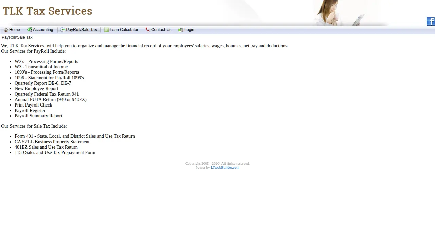
Task: Click the Home house icon
Action: pyautogui.click(x=6, y=30)
